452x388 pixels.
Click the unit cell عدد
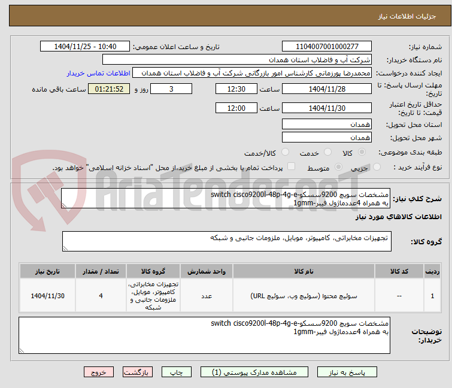pyautogui.click(x=207, y=296)
